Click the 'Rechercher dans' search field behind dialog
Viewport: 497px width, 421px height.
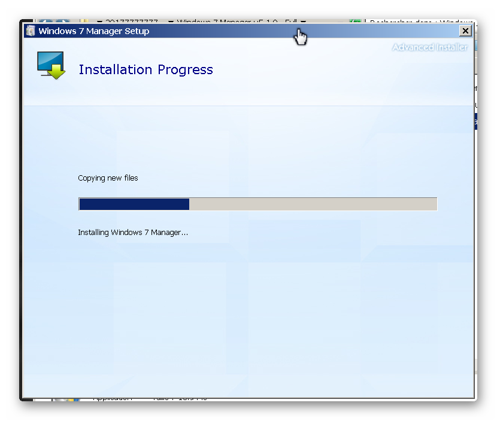point(419,22)
